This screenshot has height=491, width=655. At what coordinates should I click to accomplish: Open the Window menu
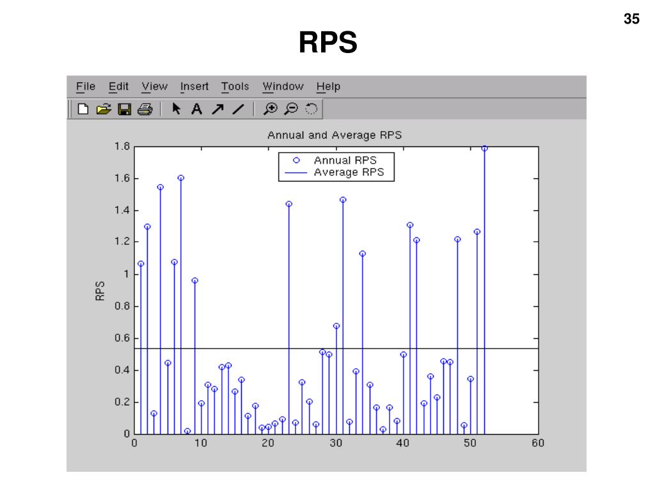pyautogui.click(x=283, y=86)
